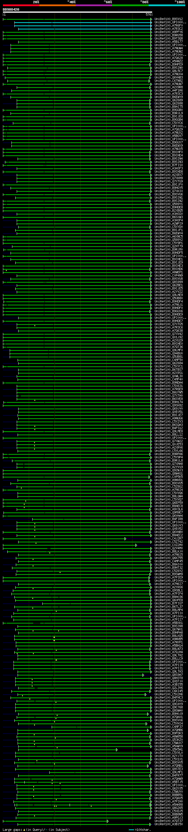Click the query end position 576
Screen dimensions: 188x832
[148, 14]
